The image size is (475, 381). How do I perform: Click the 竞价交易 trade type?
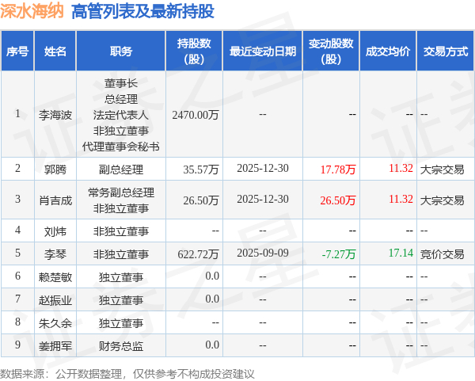tap(442, 254)
